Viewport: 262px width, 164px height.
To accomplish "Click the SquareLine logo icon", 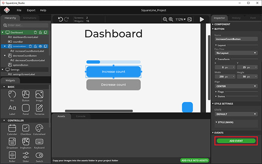I will coord(7,10).
